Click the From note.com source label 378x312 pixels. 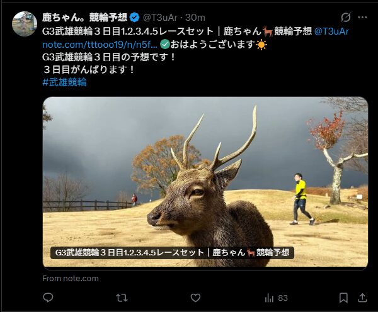point(71,279)
